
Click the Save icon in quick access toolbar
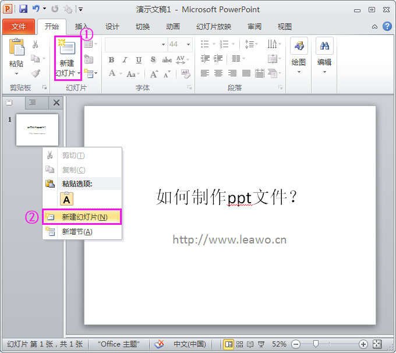coord(23,9)
